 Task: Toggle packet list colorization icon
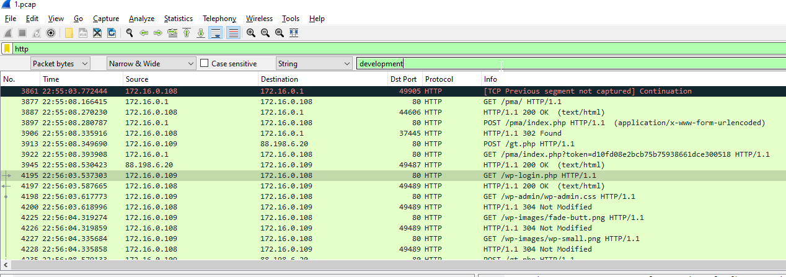coord(234,33)
